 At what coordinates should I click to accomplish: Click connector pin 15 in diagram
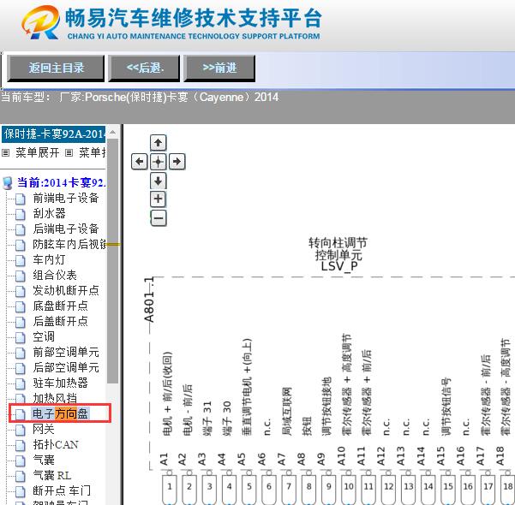[x=448, y=489]
